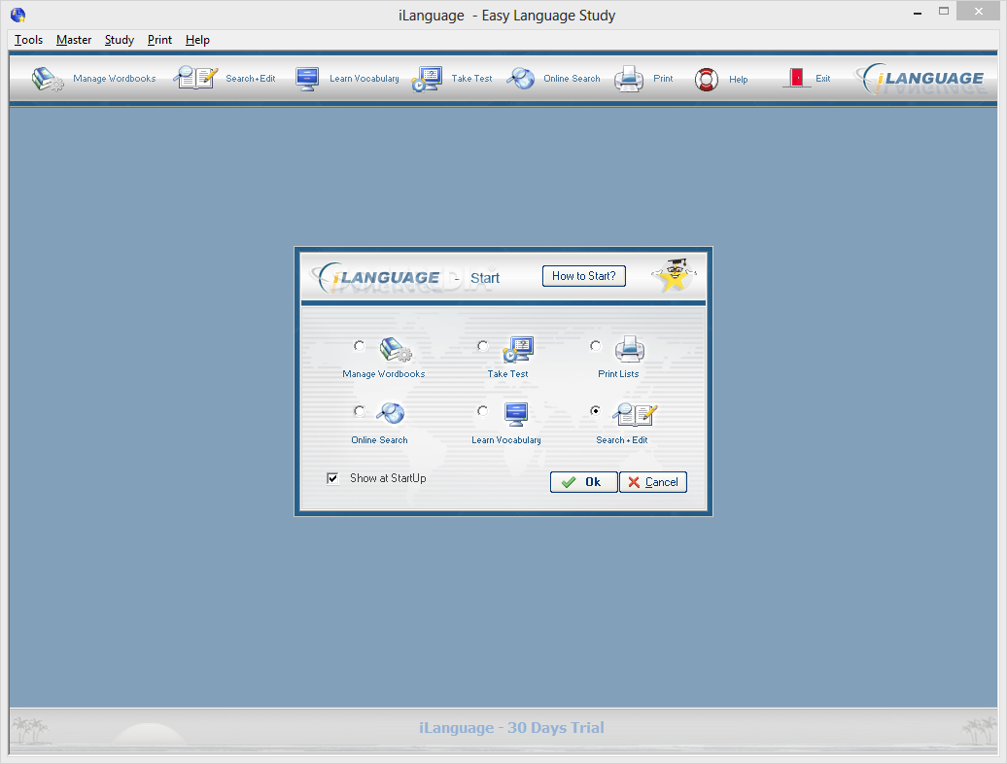Select the Manage Wordbooks radio button

click(360, 346)
